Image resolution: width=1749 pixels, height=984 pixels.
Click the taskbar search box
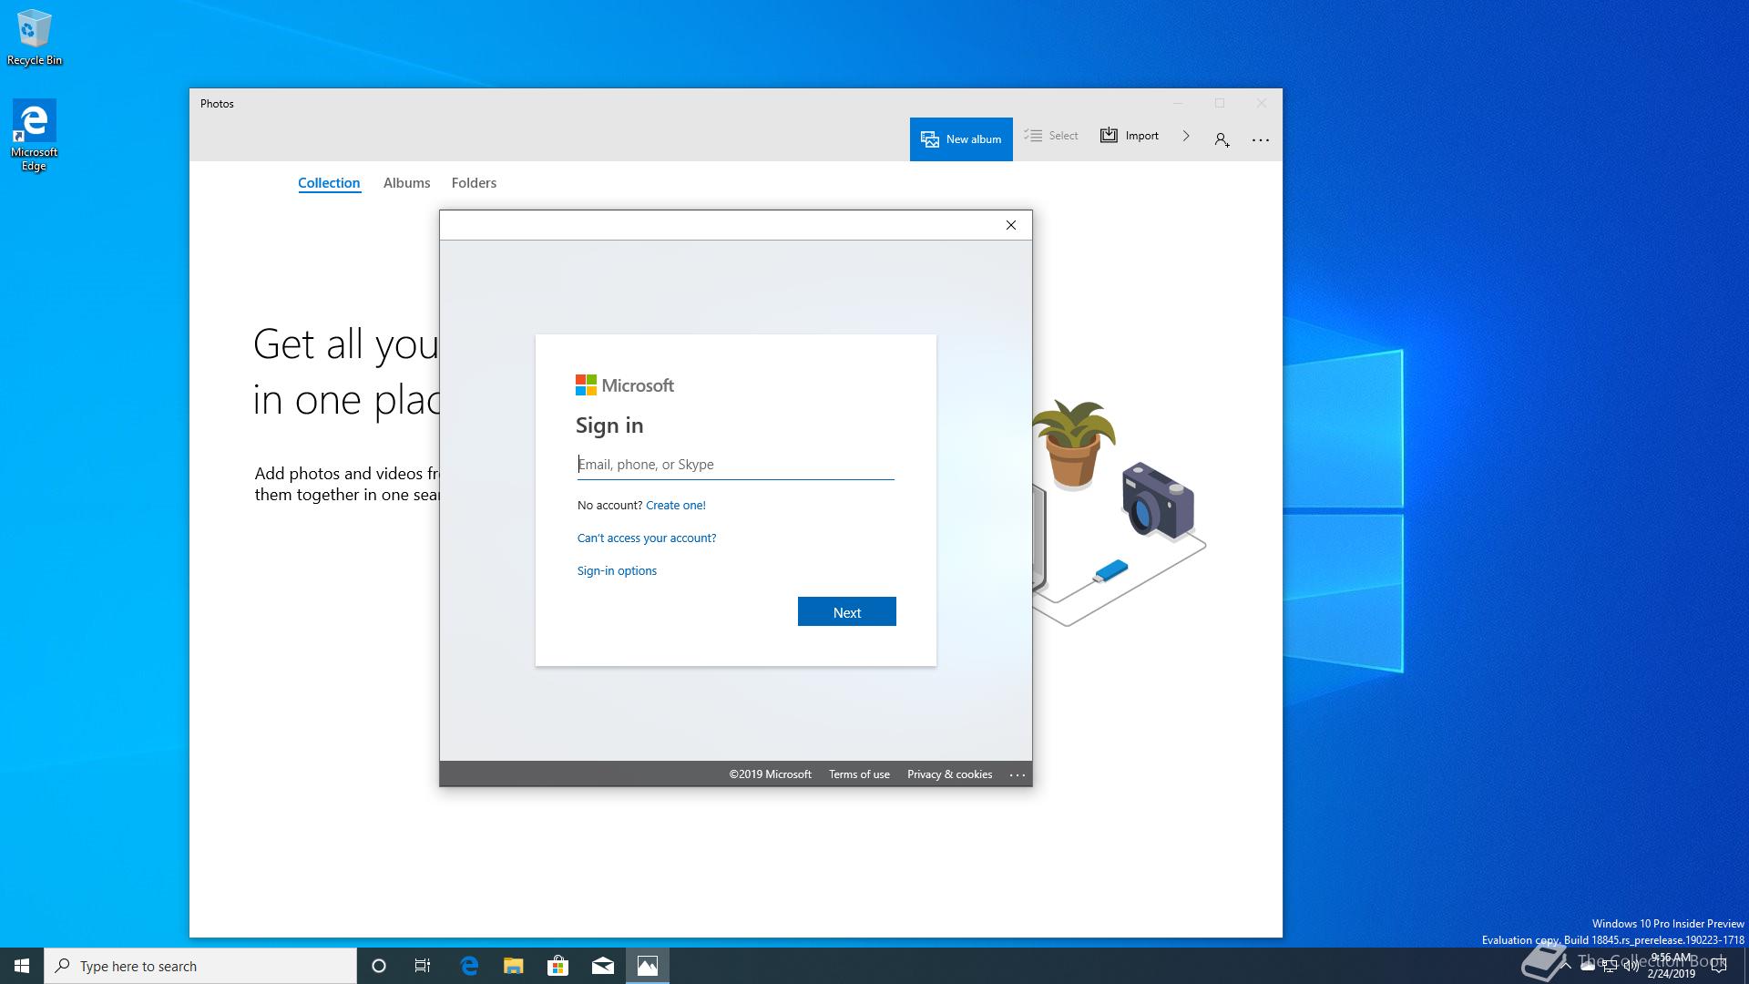(200, 966)
